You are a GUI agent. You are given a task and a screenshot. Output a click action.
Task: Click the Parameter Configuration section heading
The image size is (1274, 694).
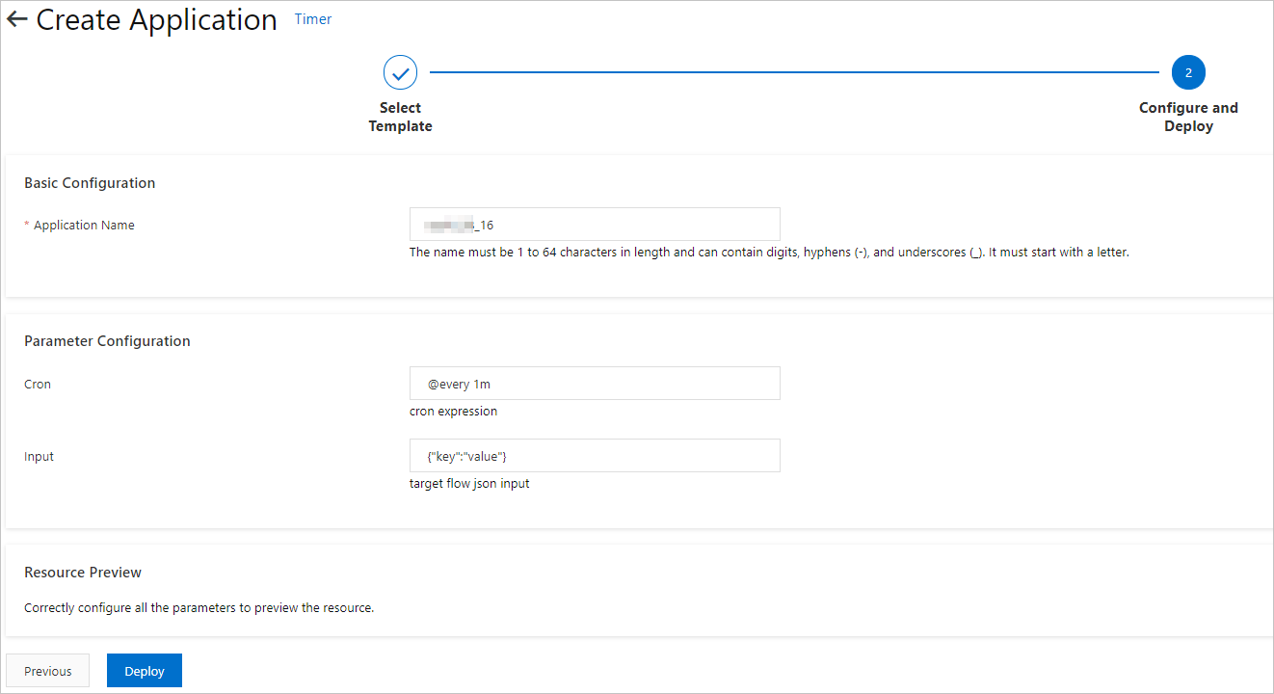point(107,340)
